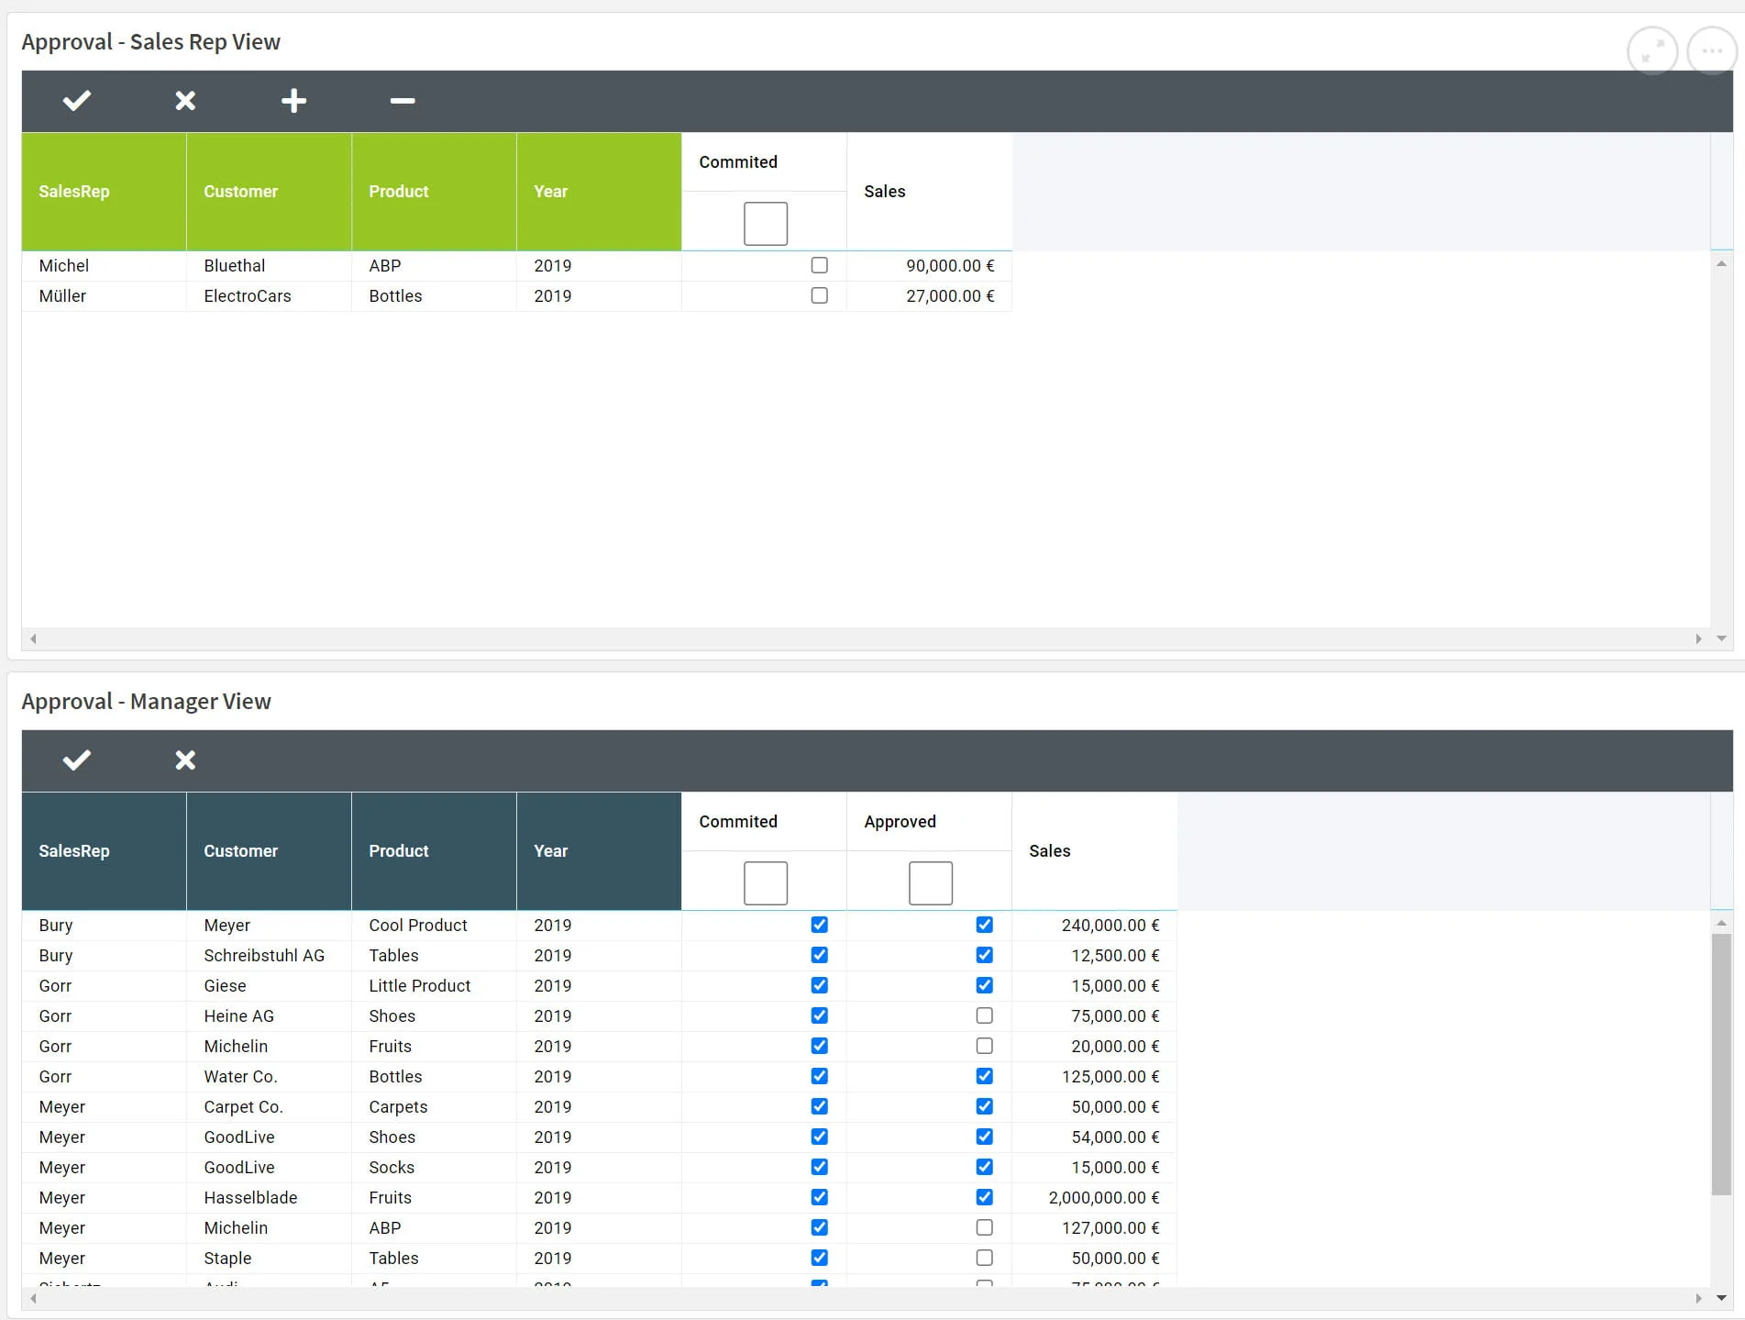Image resolution: width=1745 pixels, height=1320 pixels.
Task: Click the X cancel icon in Sales Rep toolbar
Action: [x=185, y=101]
